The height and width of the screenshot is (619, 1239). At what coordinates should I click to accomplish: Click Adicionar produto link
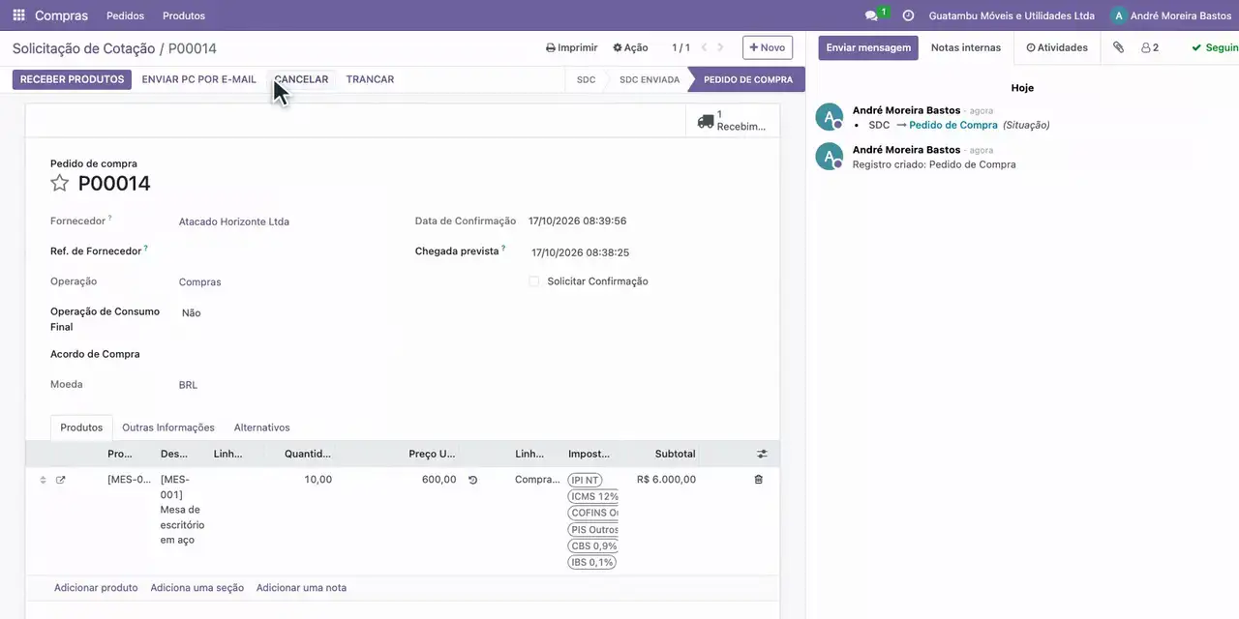click(96, 588)
